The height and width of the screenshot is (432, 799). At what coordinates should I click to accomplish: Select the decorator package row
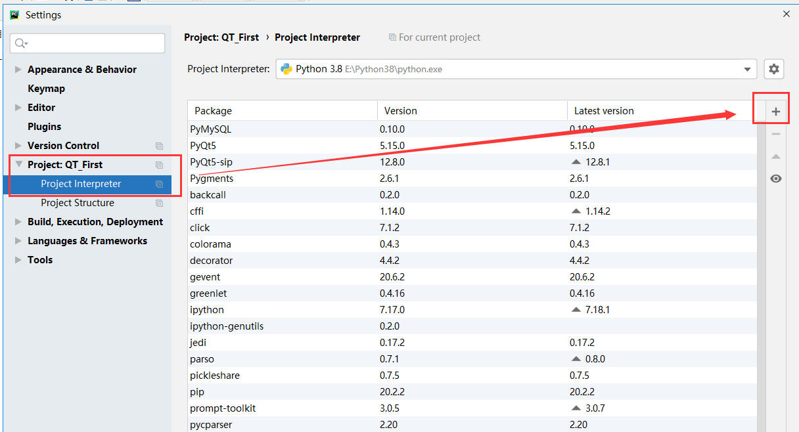[472, 261]
